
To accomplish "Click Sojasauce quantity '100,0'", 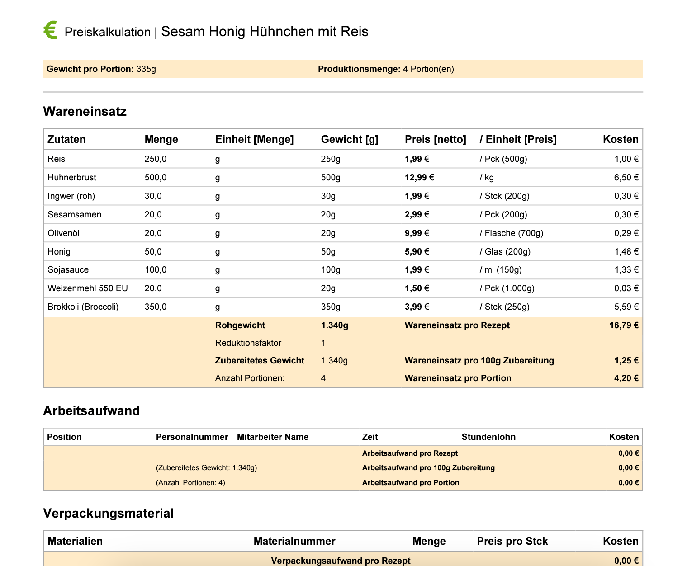I will [156, 270].
